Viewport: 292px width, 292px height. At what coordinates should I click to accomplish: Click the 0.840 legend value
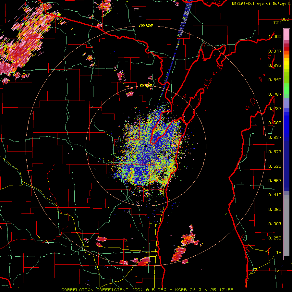tap(275, 80)
